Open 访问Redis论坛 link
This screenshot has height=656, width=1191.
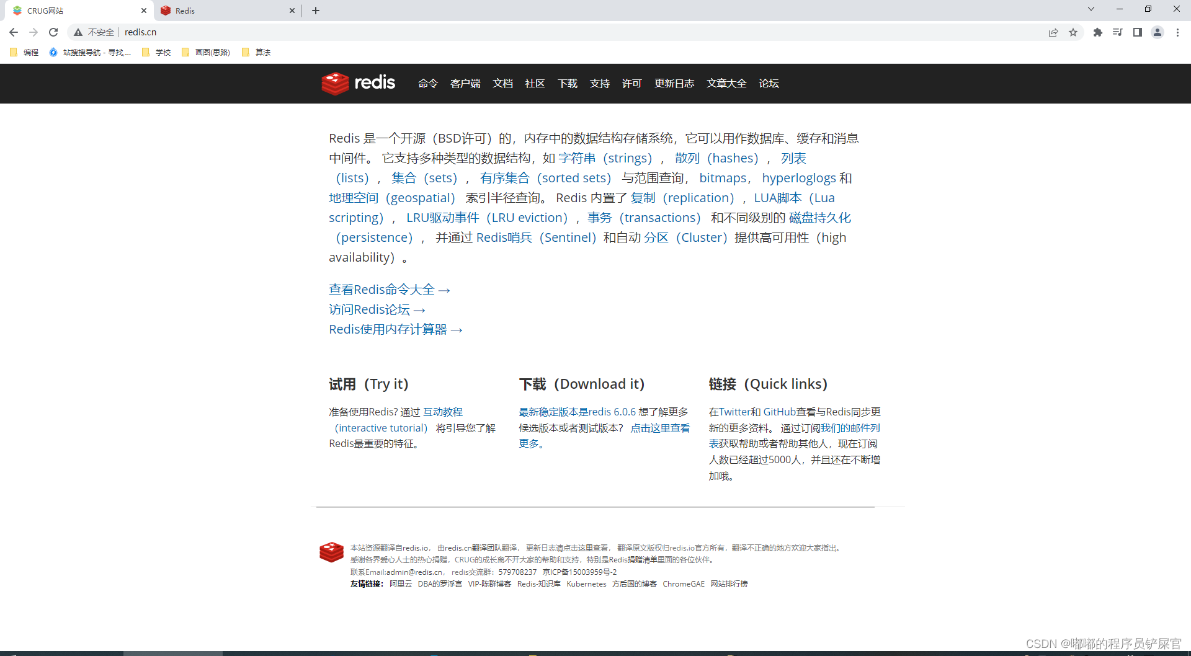[x=377, y=309]
